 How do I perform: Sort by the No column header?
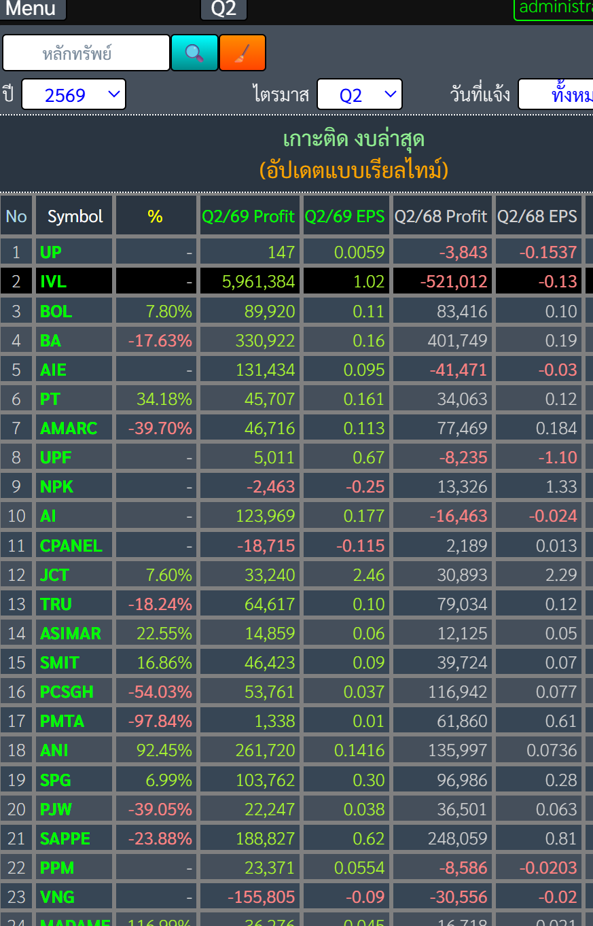(x=16, y=216)
